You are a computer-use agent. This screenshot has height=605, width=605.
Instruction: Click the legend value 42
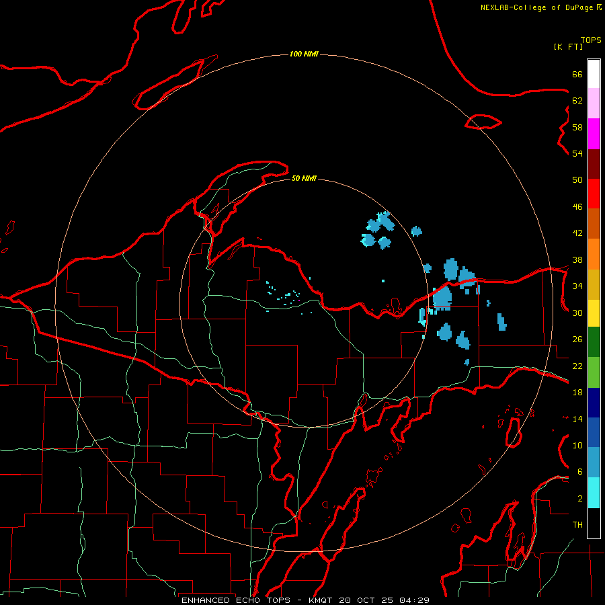(577, 233)
